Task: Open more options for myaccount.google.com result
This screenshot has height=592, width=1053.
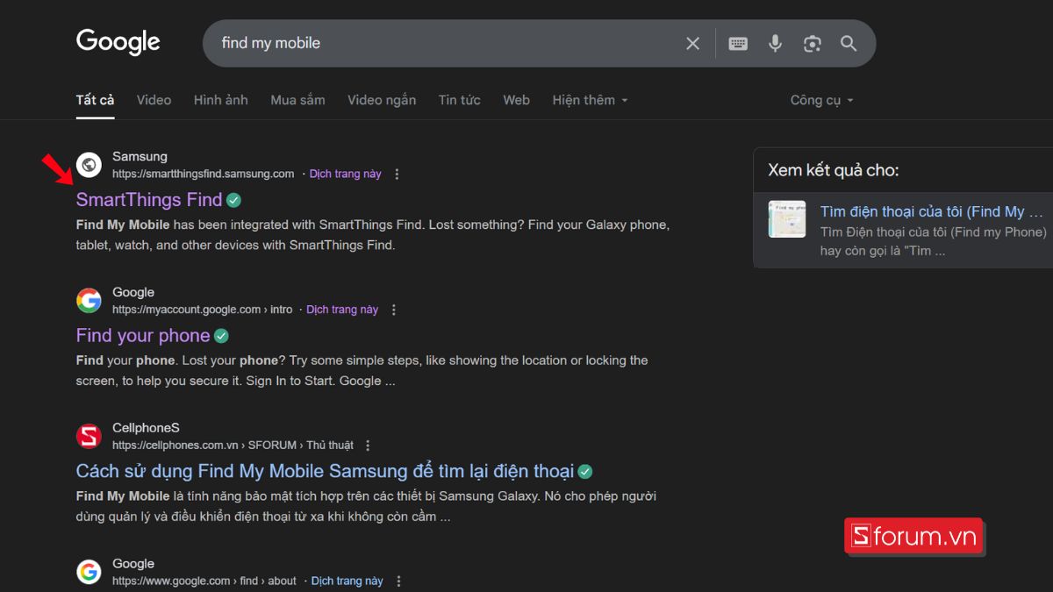Action: pyautogui.click(x=393, y=310)
